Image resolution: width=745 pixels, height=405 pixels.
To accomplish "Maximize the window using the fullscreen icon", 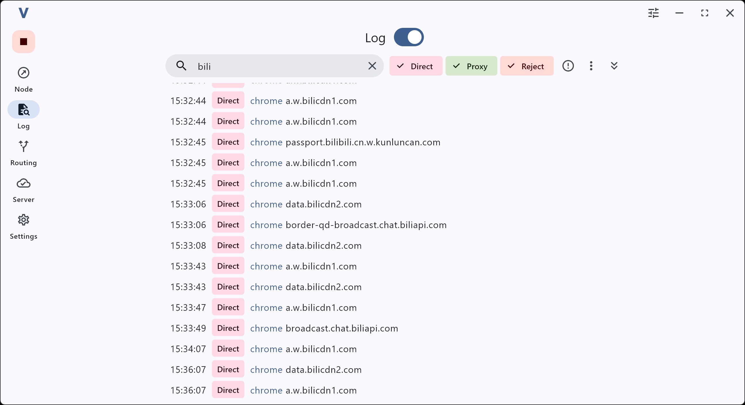I will (x=705, y=13).
